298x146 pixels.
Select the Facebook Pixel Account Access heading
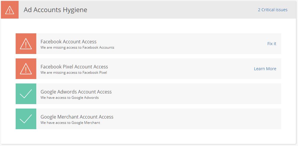pos(74,67)
